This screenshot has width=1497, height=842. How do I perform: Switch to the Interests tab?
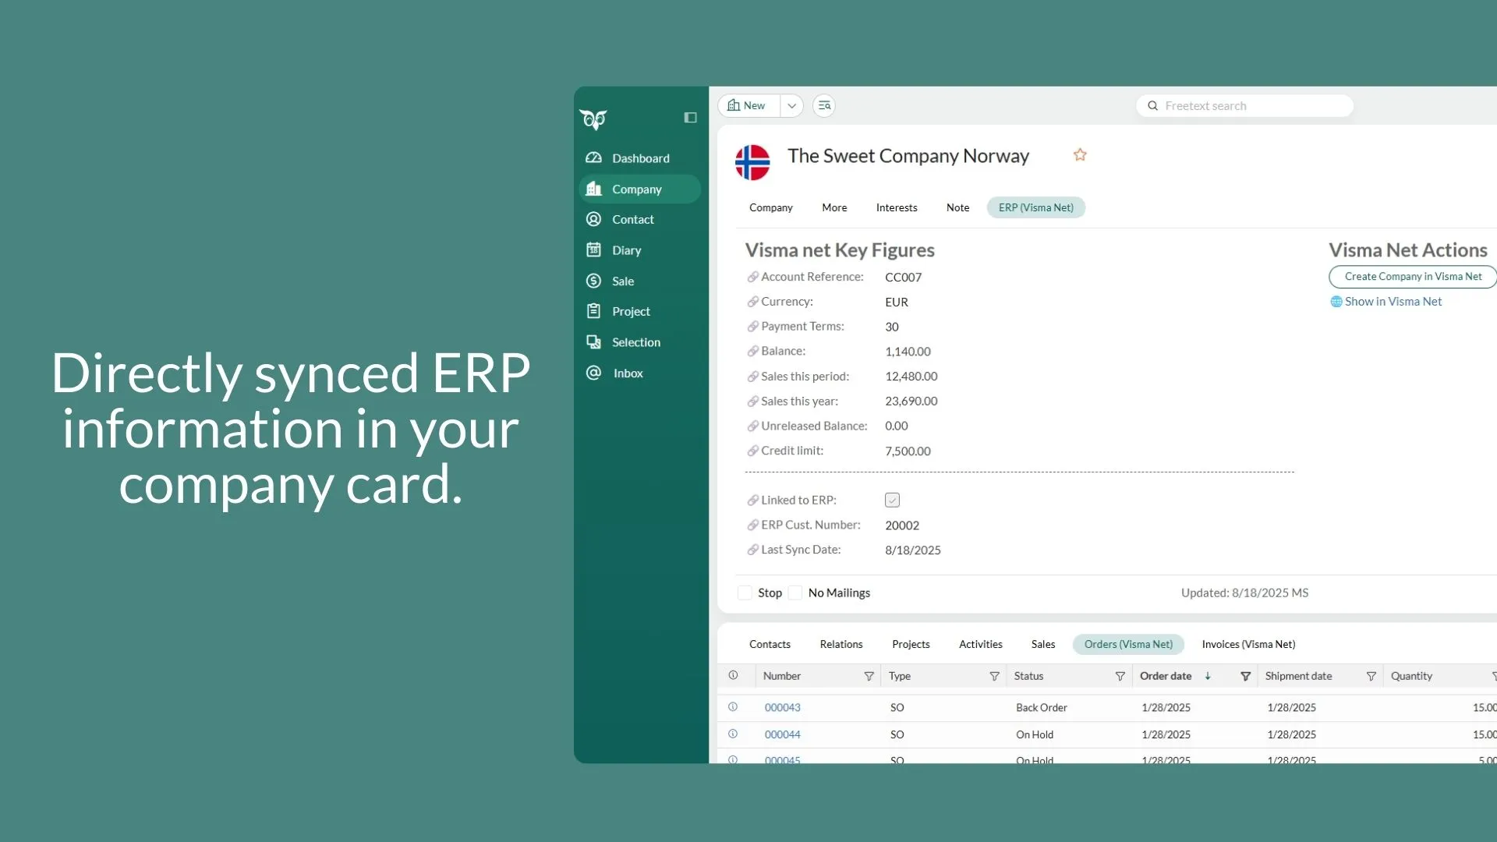[x=896, y=208]
